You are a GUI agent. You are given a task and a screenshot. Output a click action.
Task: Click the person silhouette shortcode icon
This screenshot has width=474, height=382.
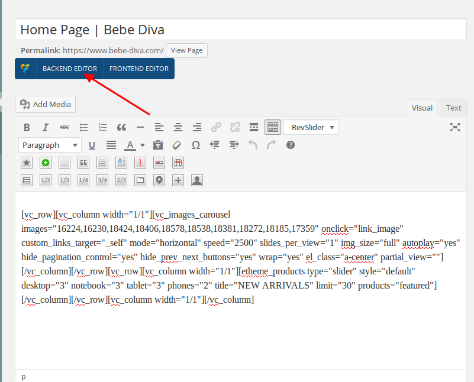click(x=197, y=180)
